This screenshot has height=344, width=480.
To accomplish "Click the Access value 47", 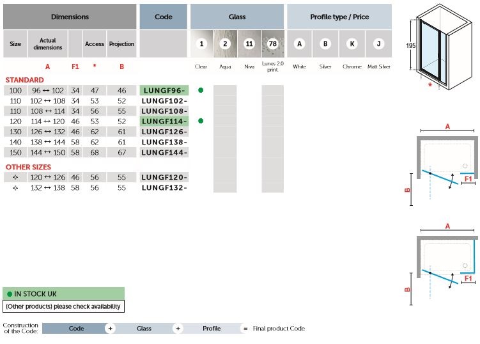I will point(95,91).
